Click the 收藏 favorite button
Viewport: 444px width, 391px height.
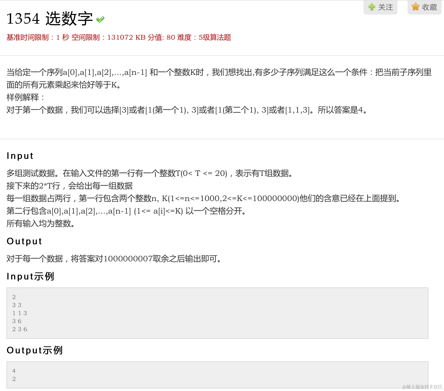[424, 7]
